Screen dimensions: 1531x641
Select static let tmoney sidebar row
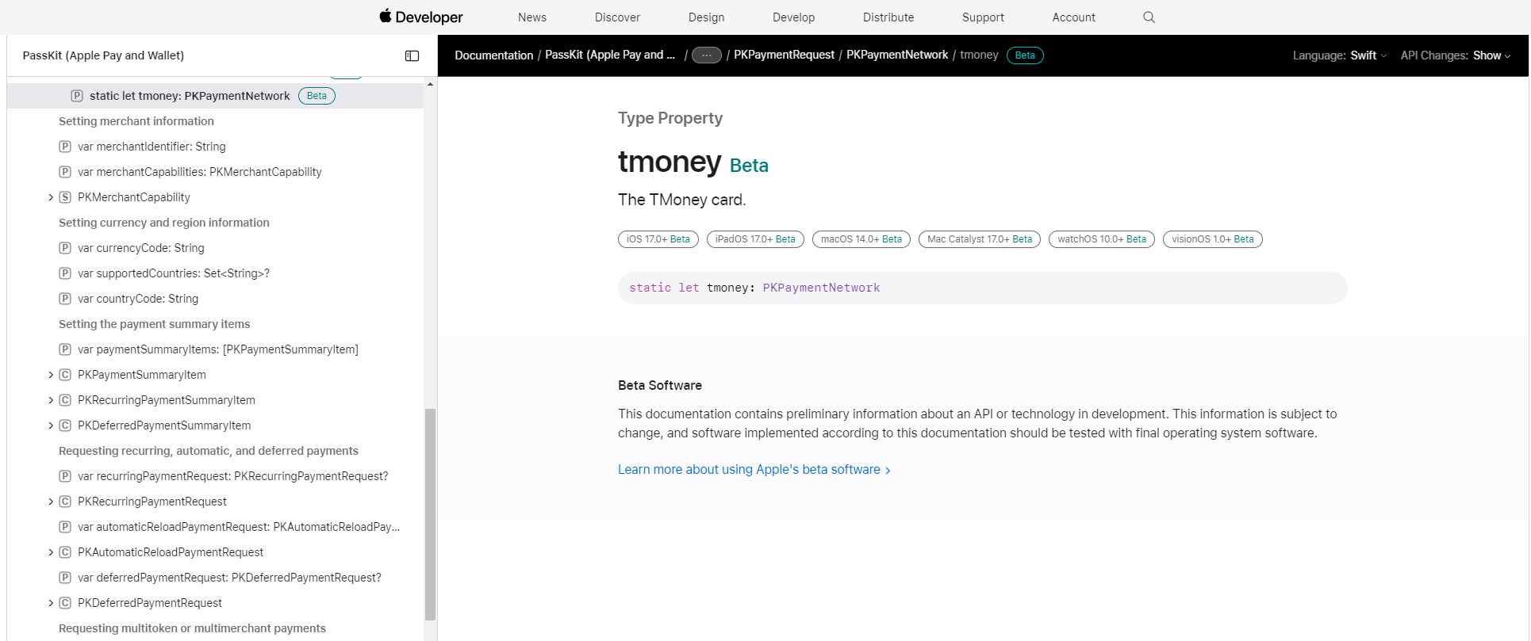pos(215,96)
